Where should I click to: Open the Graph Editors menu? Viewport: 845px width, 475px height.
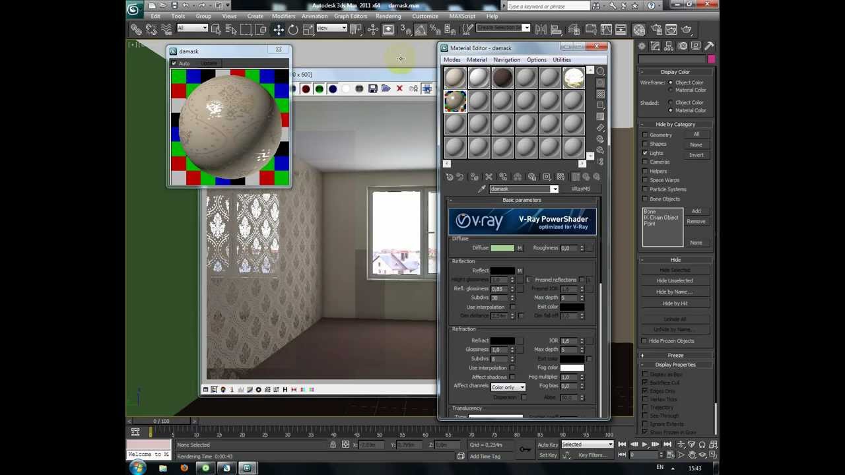pos(351,16)
